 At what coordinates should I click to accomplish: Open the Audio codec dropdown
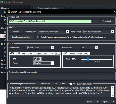click(x=89, y=47)
